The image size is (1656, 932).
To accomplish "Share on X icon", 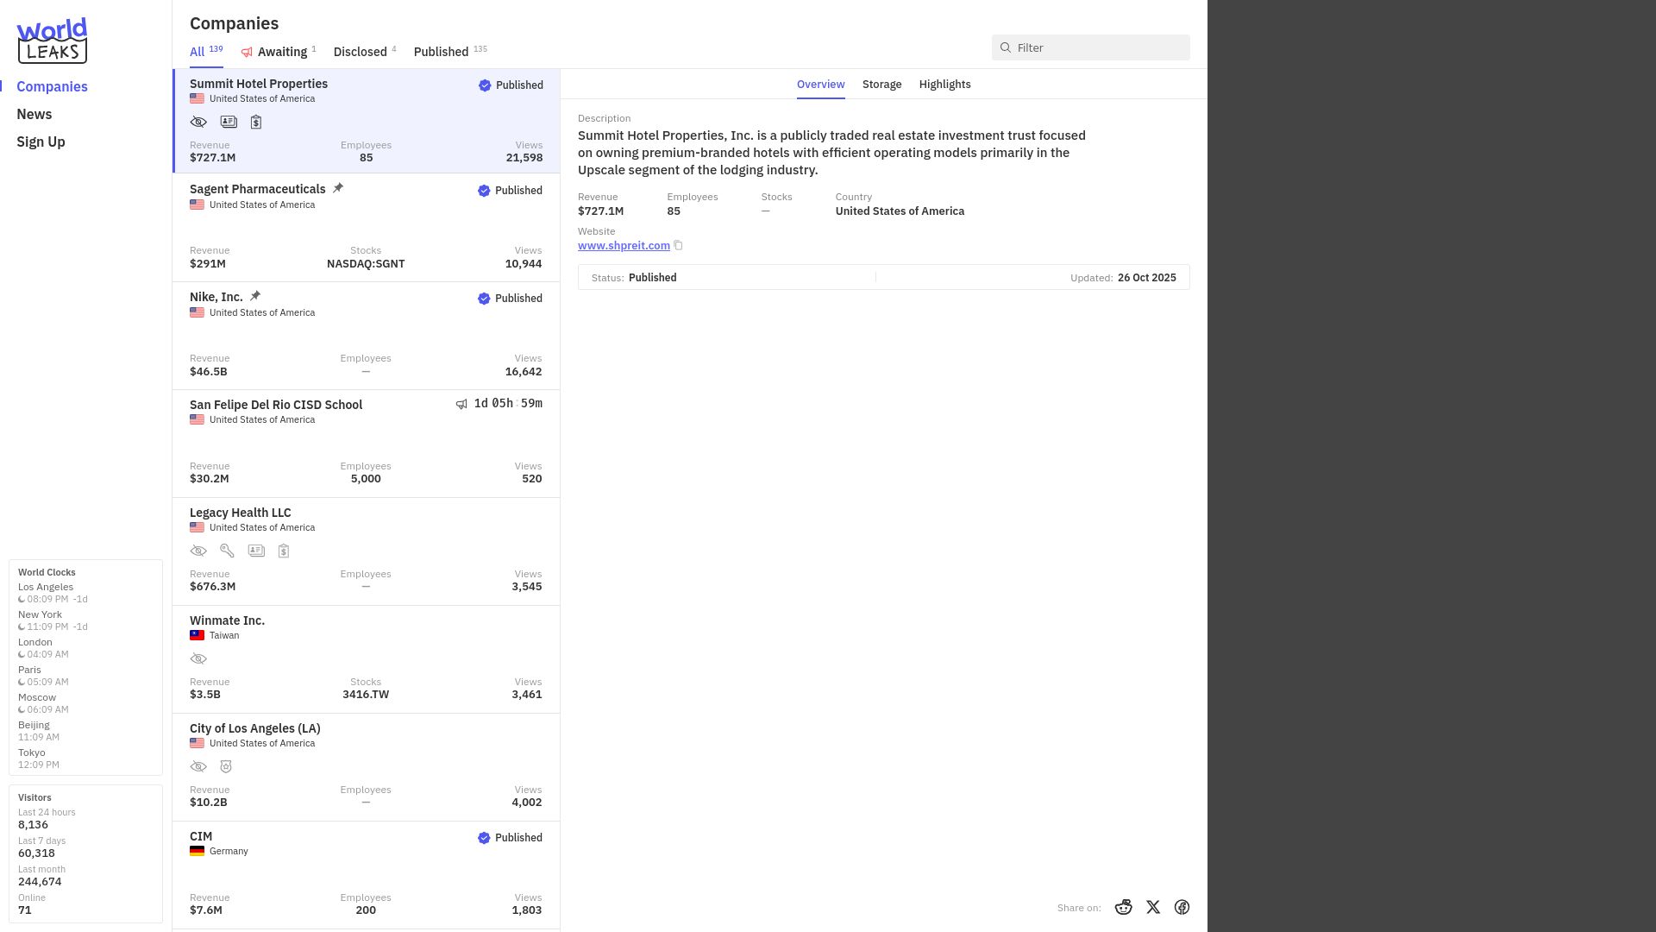I will click(x=1153, y=907).
